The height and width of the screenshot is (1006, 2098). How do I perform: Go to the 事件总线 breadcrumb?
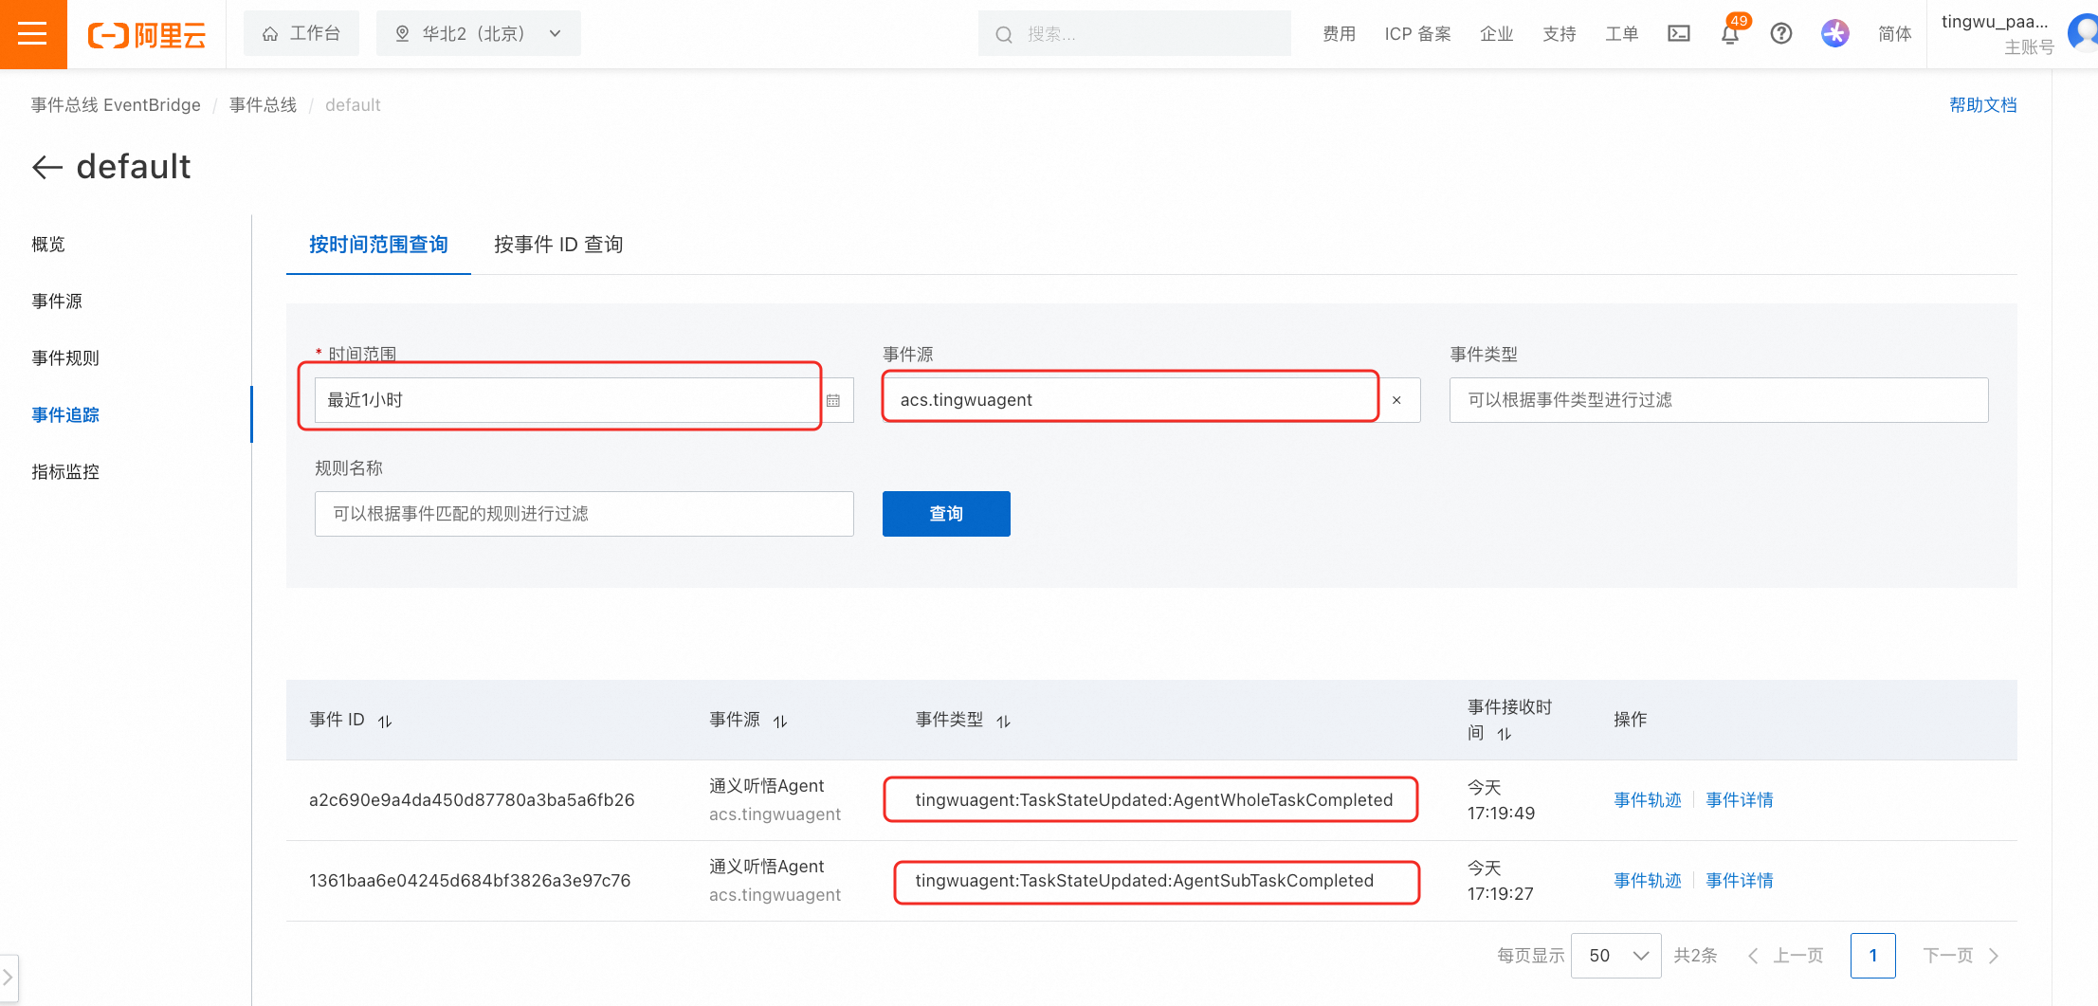[x=264, y=105]
